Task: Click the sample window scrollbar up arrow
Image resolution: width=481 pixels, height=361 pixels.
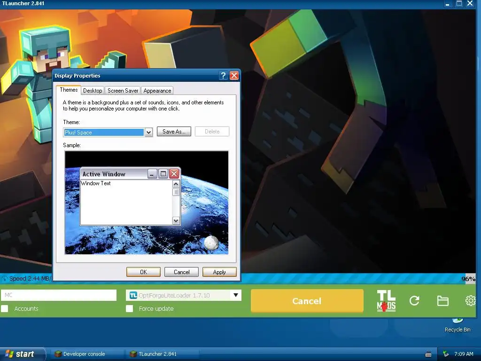Action: click(176, 184)
